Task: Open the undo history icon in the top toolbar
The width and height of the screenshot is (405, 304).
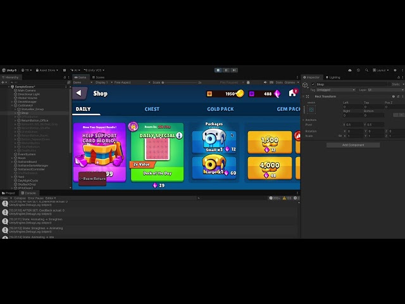Action: pos(358,70)
